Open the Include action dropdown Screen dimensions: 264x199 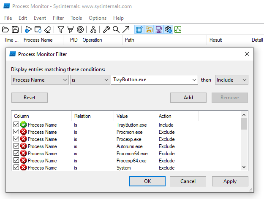(x=231, y=80)
